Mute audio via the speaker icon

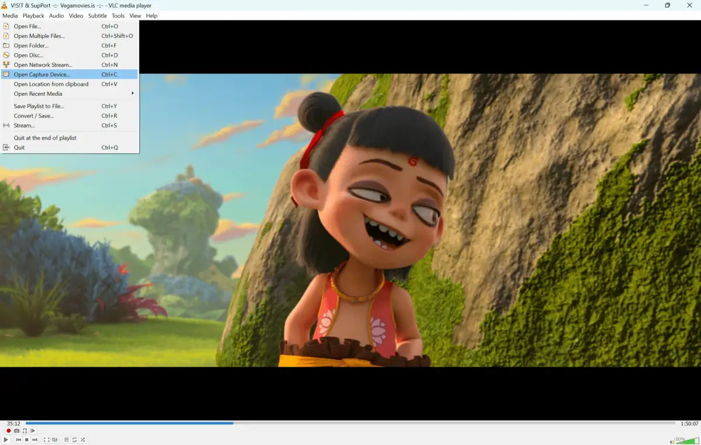(x=672, y=441)
